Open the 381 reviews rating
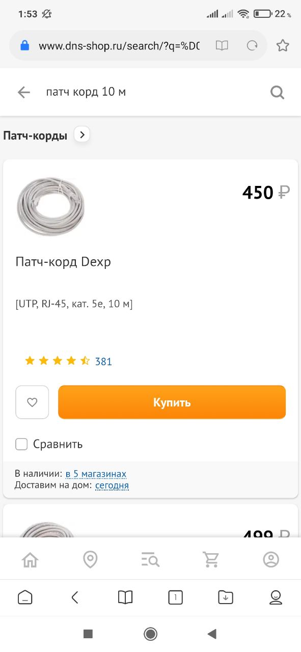The image size is (301, 652). [x=103, y=362]
